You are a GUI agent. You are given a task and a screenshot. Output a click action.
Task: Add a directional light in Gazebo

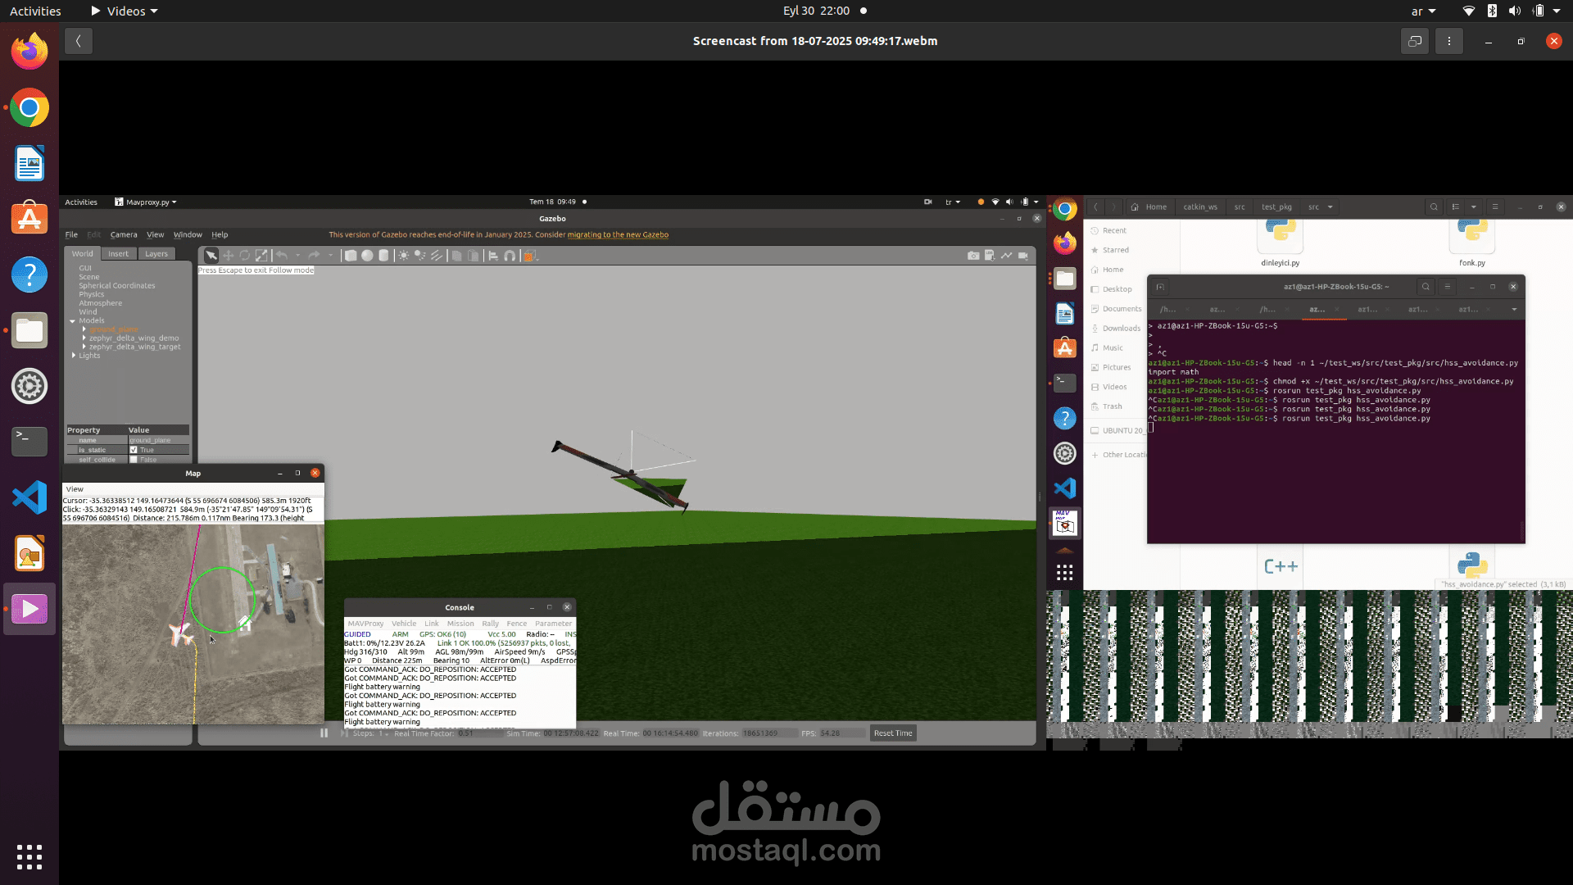(437, 256)
